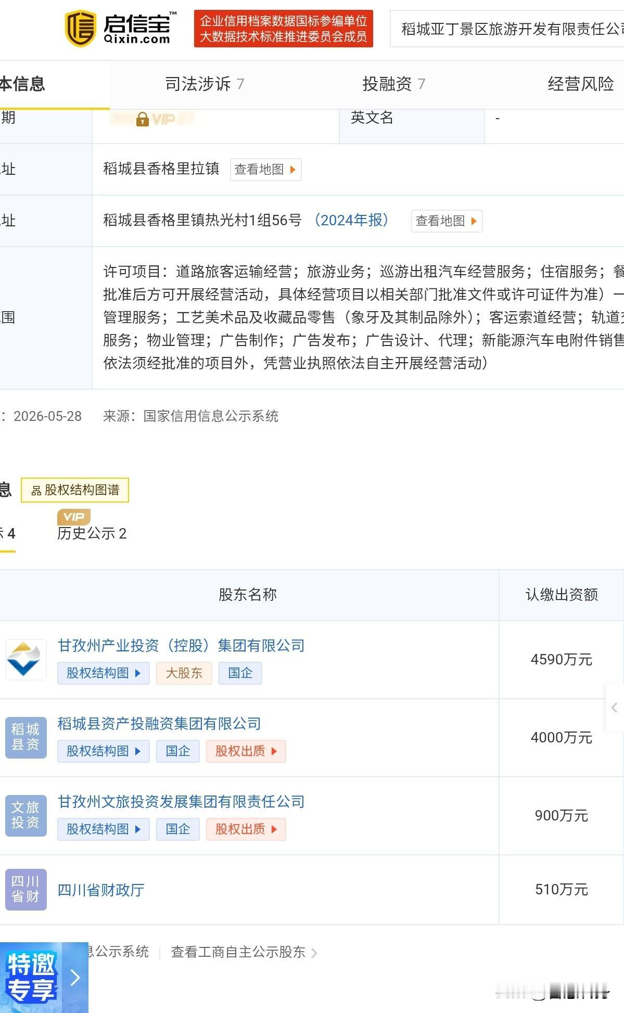Open 查看工商自主公示股东 link
The height and width of the screenshot is (1013, 624).
[244, 952]
